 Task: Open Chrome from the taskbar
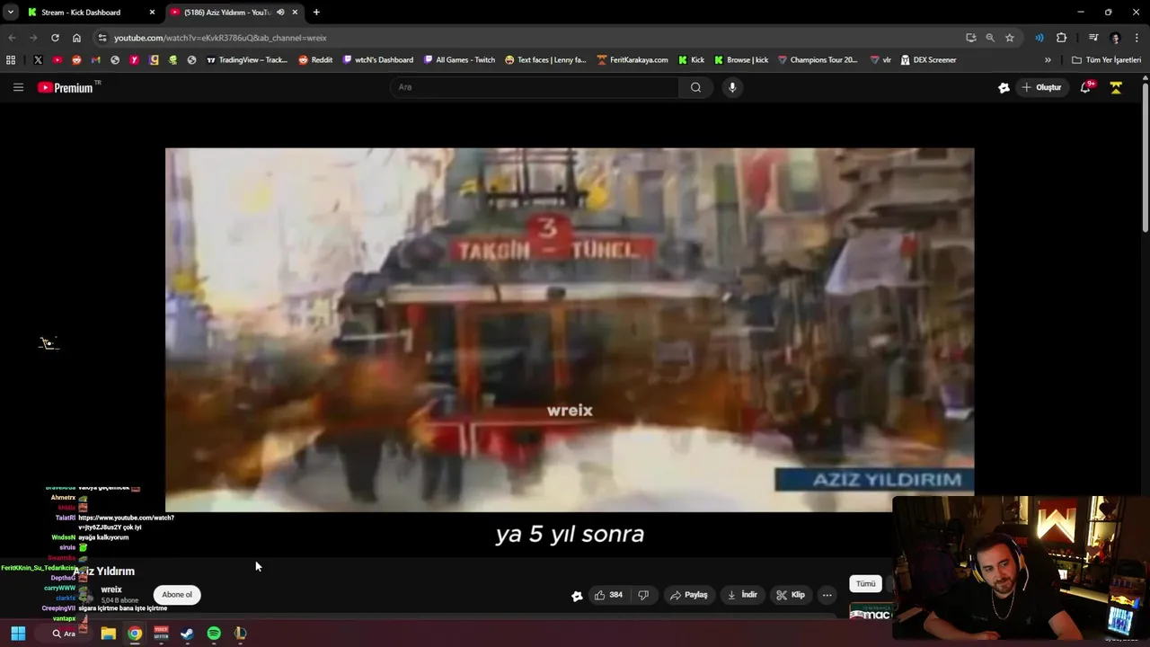click(135, 634)
